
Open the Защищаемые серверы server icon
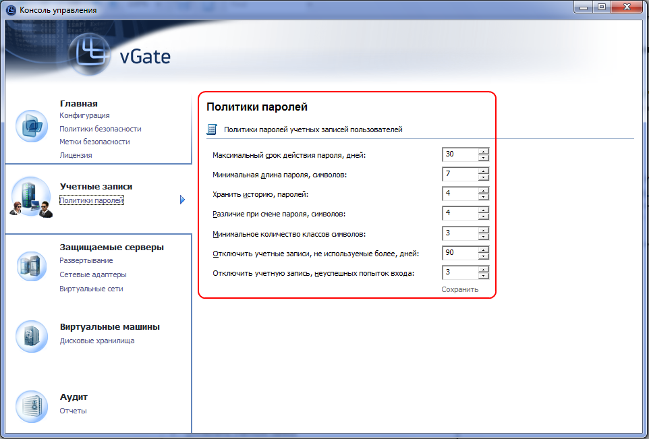tap(32, 266)
